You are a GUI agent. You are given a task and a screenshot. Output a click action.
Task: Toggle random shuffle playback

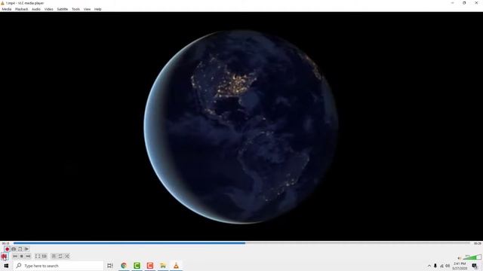[x=67, y=256]
